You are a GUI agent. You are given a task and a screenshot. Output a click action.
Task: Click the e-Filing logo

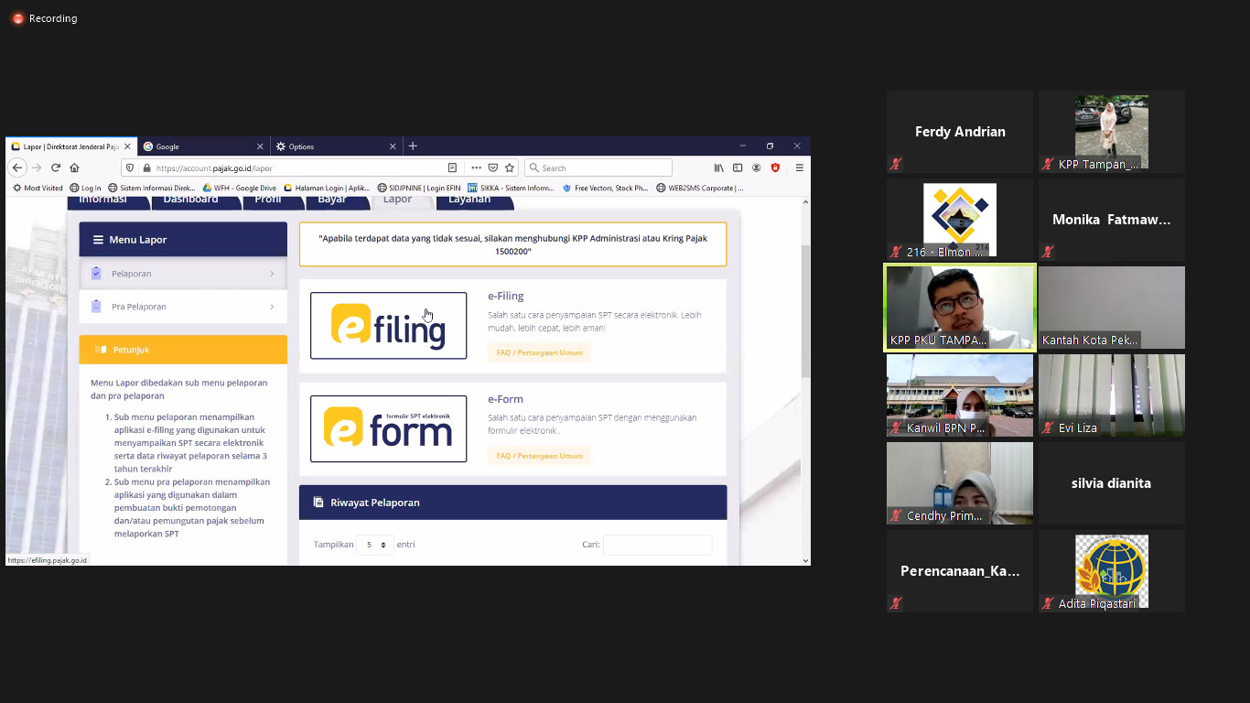point(388,326)
